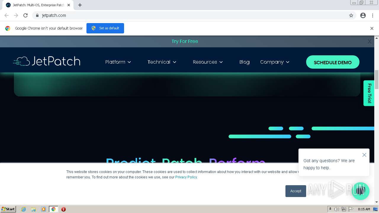The image size is (379, 213).
Task: Click the browser back arrow
Action: 7,15
